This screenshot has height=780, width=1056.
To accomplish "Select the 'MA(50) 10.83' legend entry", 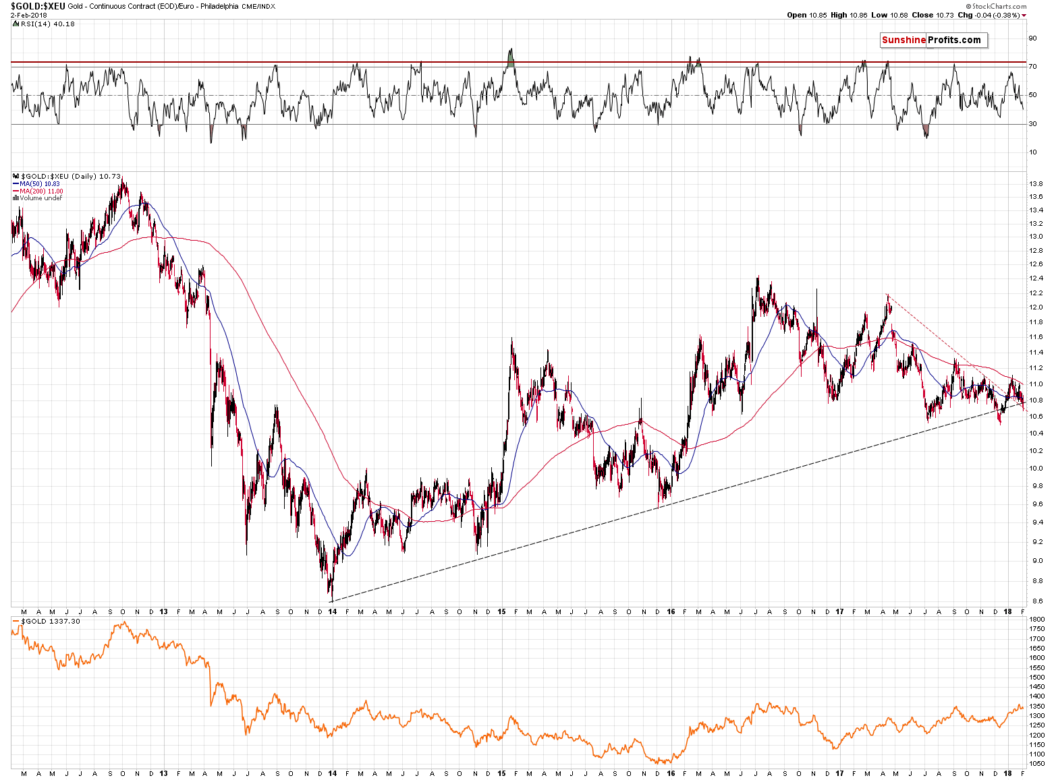I will tap(39, 183).
